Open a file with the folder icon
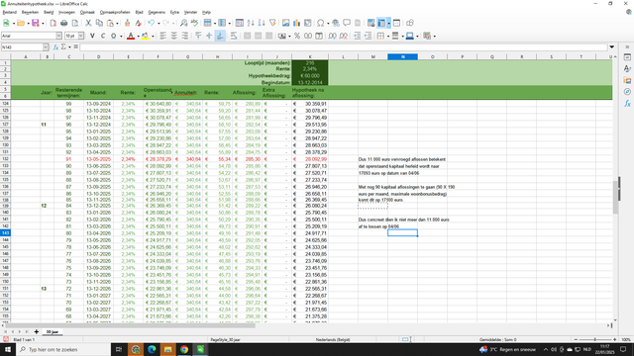The width and height of the screenshot is (634, 356). pyautogui.click(x=20, y=23)
